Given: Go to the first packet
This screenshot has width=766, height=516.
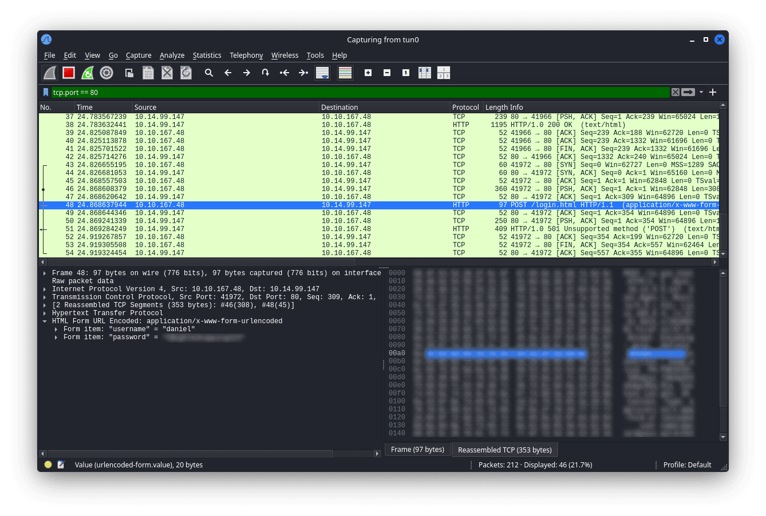Looking at the screenshot, I should point(285,73).
